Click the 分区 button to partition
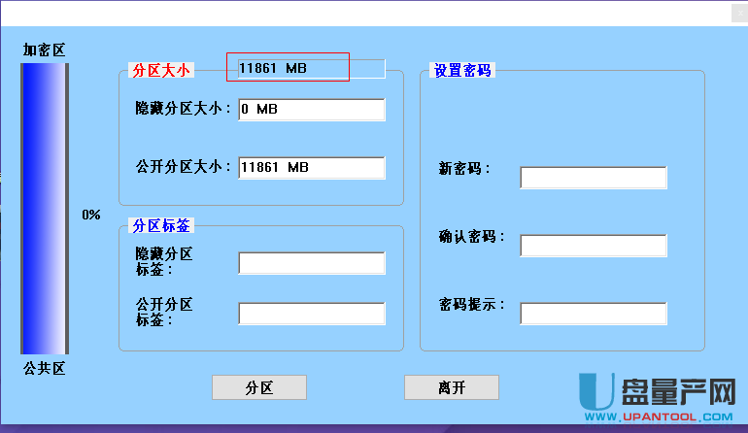The height and width of the screenshot is (433, 748). tap(258, 387)
